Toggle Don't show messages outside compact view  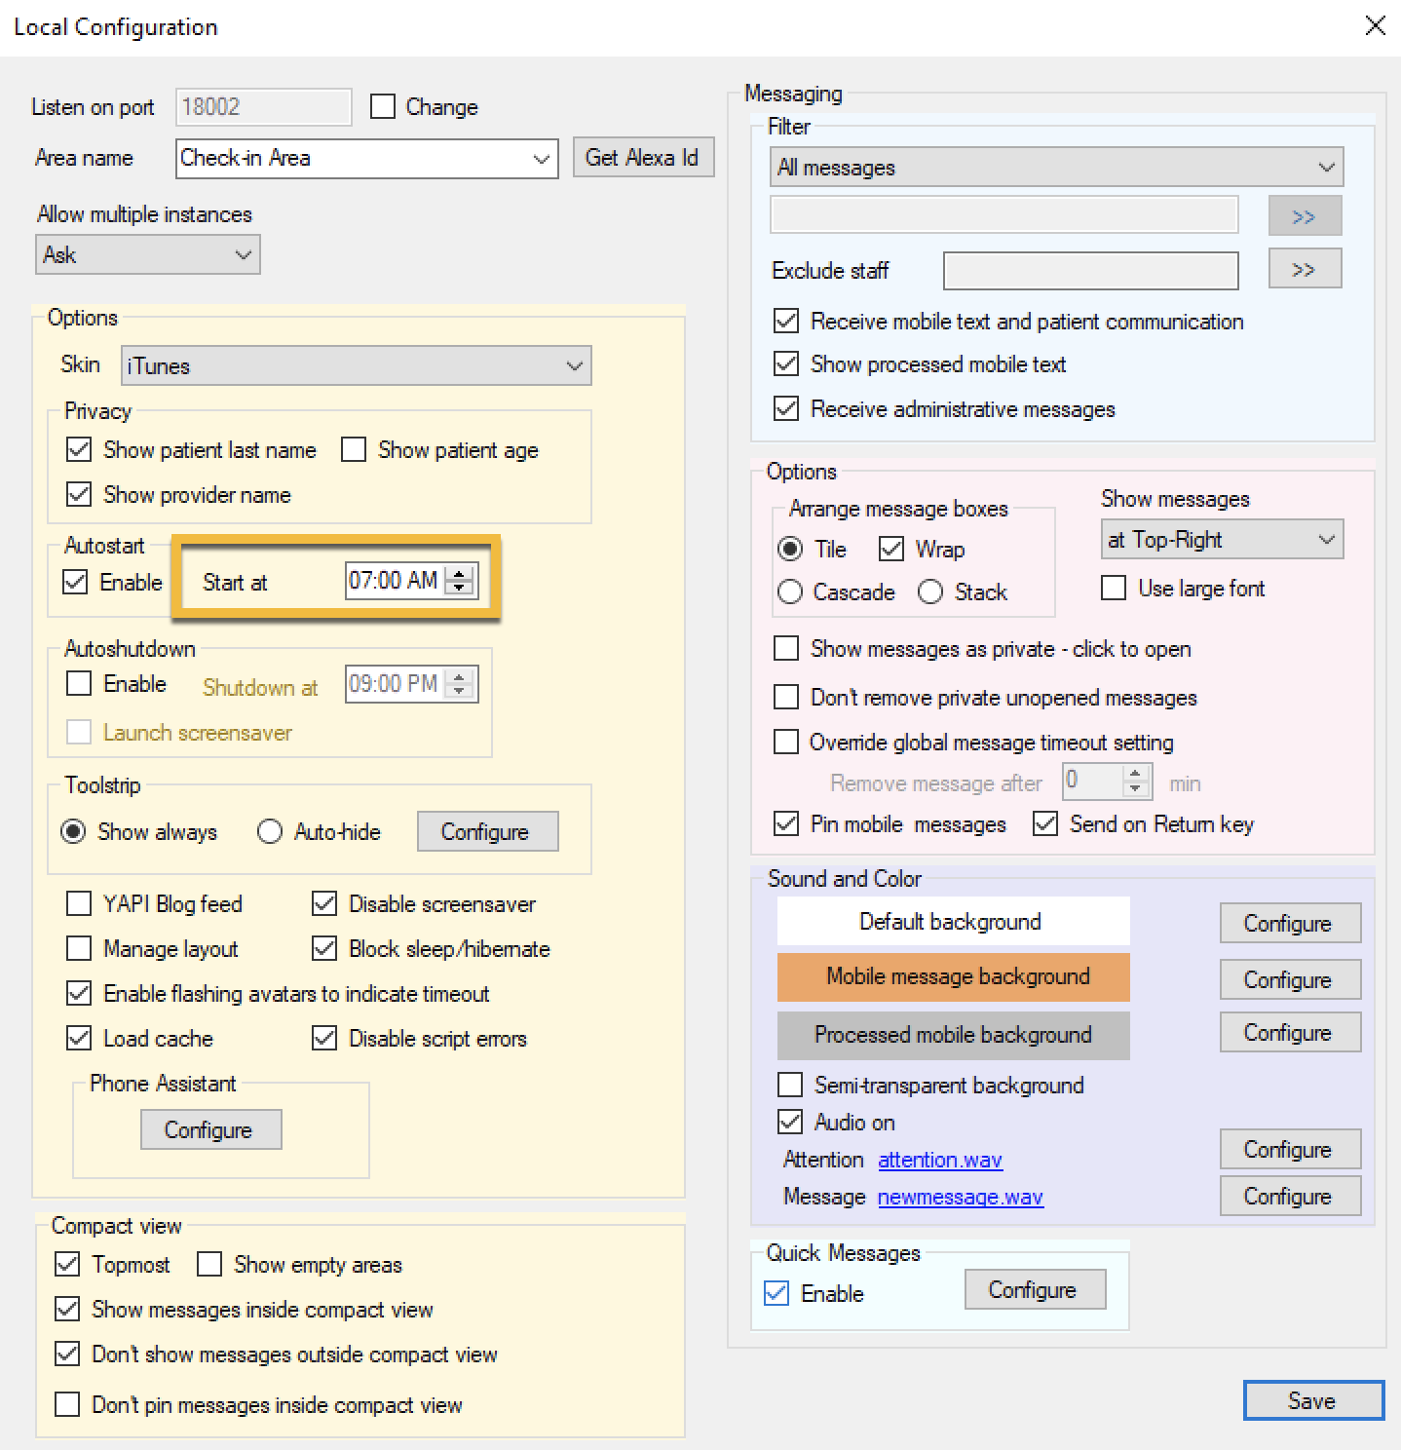click(67, 1354)
